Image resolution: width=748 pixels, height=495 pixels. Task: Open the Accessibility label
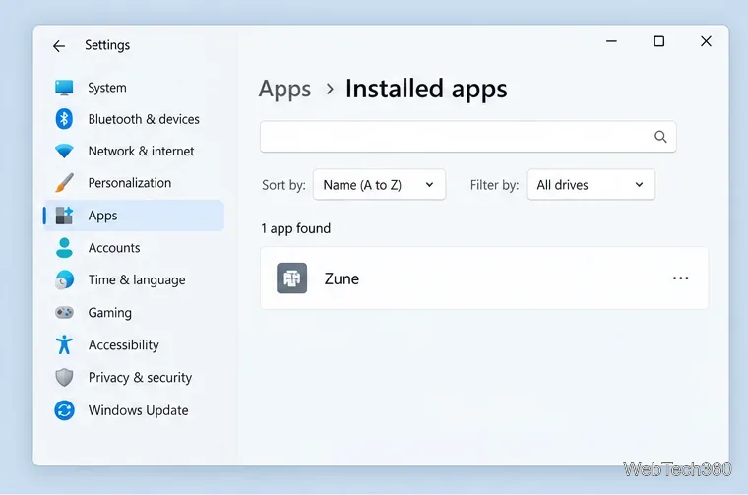(x=124, y=344)
